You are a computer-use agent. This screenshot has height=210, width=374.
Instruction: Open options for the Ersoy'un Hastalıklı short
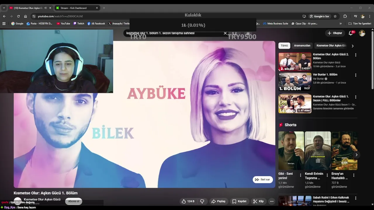(x=354, y=175)
